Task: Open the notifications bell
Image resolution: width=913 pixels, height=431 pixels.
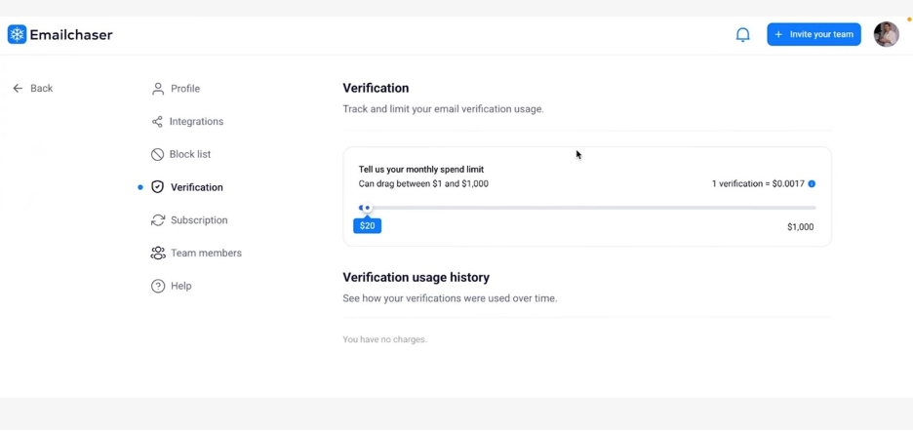Action: click(x=742, y=35)
